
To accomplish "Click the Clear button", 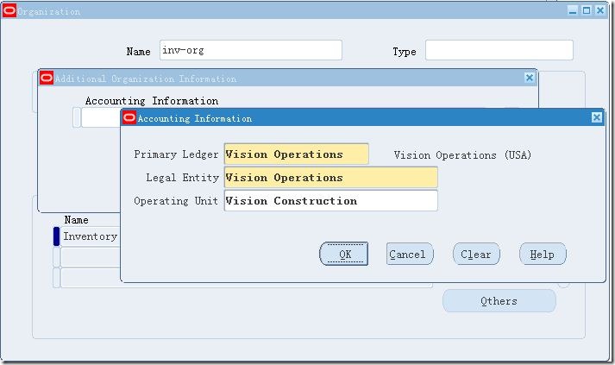I will [x=476, y=254].
